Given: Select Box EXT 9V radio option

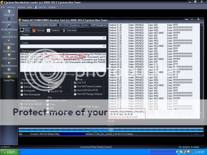Looking at the screenshot, I should [x=49, y=91].
